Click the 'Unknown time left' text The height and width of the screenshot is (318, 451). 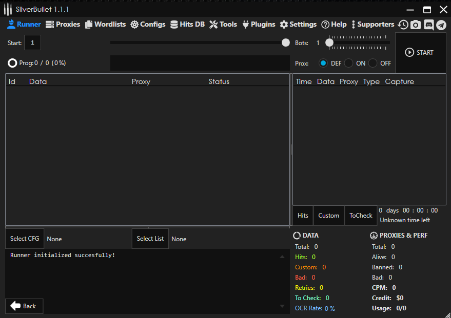[405, 220]
